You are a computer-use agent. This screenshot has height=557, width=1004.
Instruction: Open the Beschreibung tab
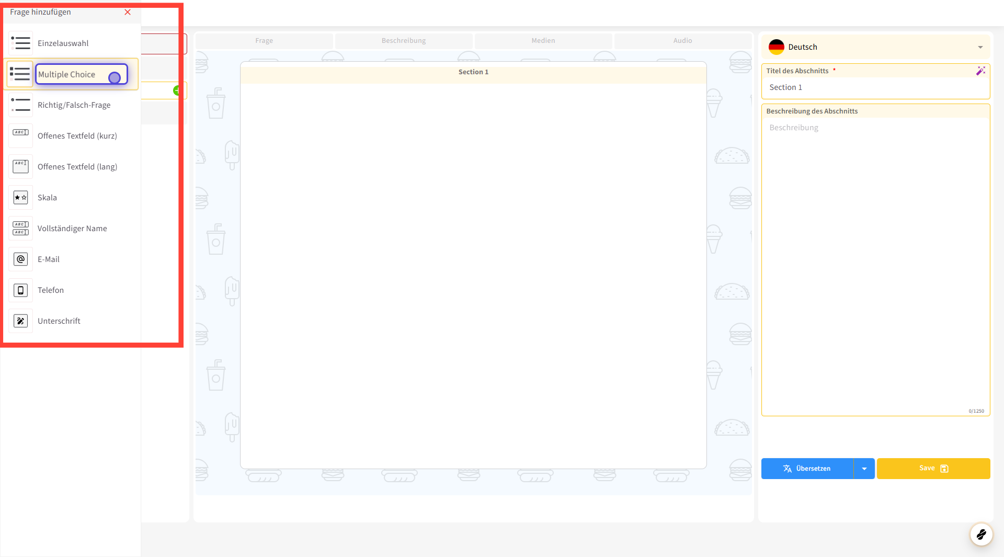click(404, 40)
